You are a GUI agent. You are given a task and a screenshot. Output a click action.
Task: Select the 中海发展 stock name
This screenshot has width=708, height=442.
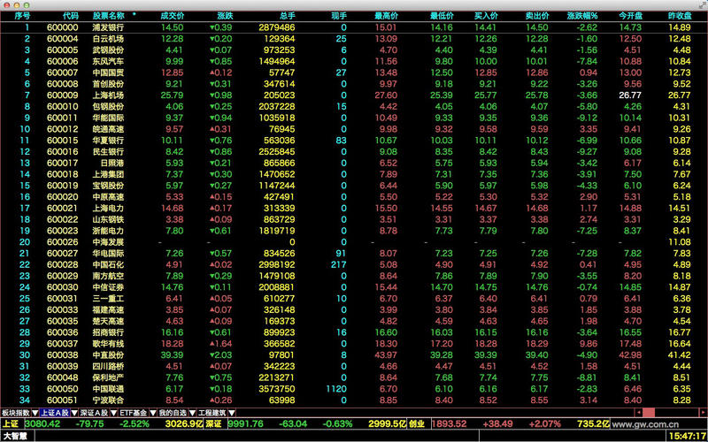(108, 241)
